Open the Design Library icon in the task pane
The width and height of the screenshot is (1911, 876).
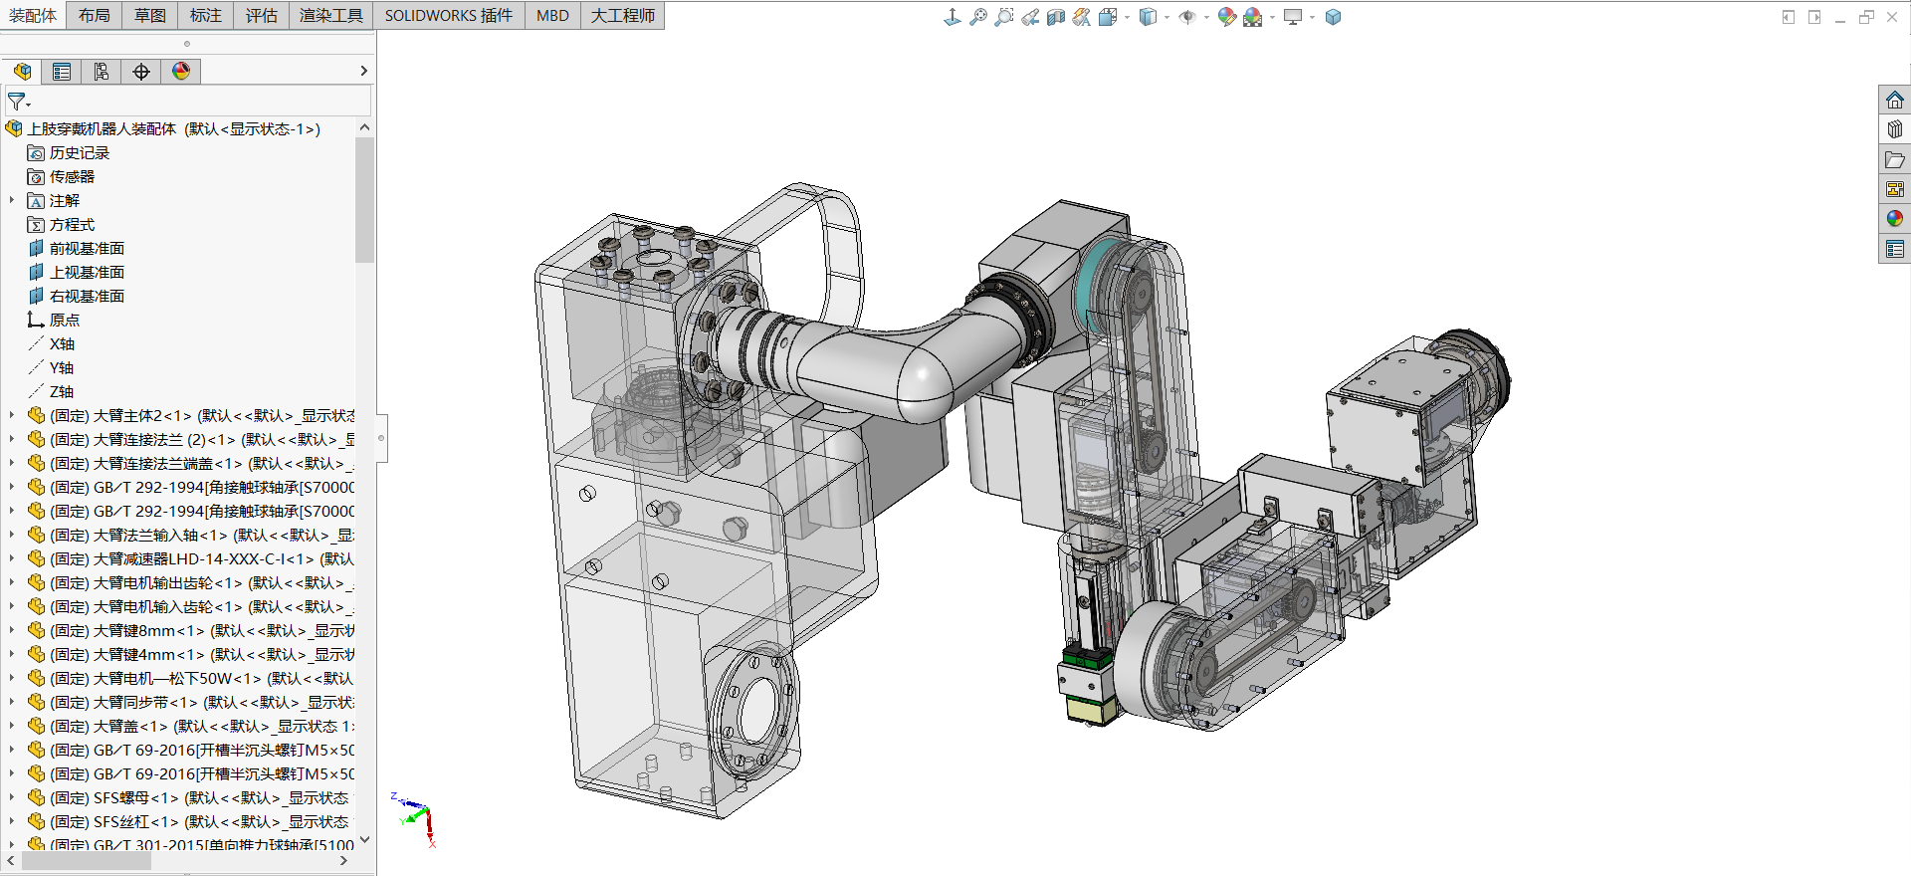point(1895,129)
